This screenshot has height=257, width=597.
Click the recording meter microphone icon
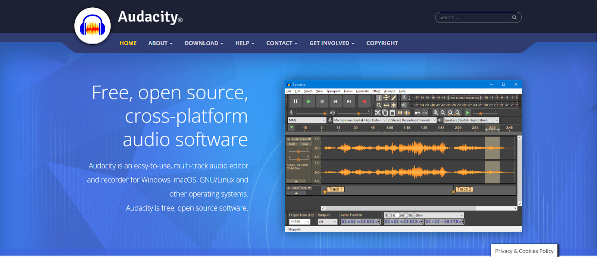404,97
